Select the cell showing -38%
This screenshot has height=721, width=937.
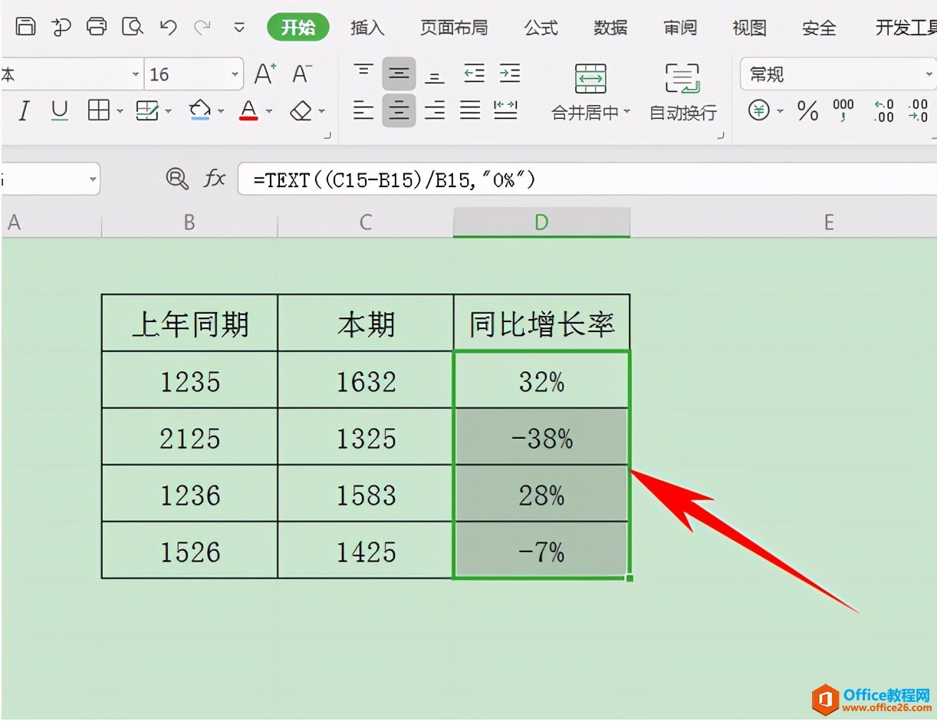click(541, 437)
